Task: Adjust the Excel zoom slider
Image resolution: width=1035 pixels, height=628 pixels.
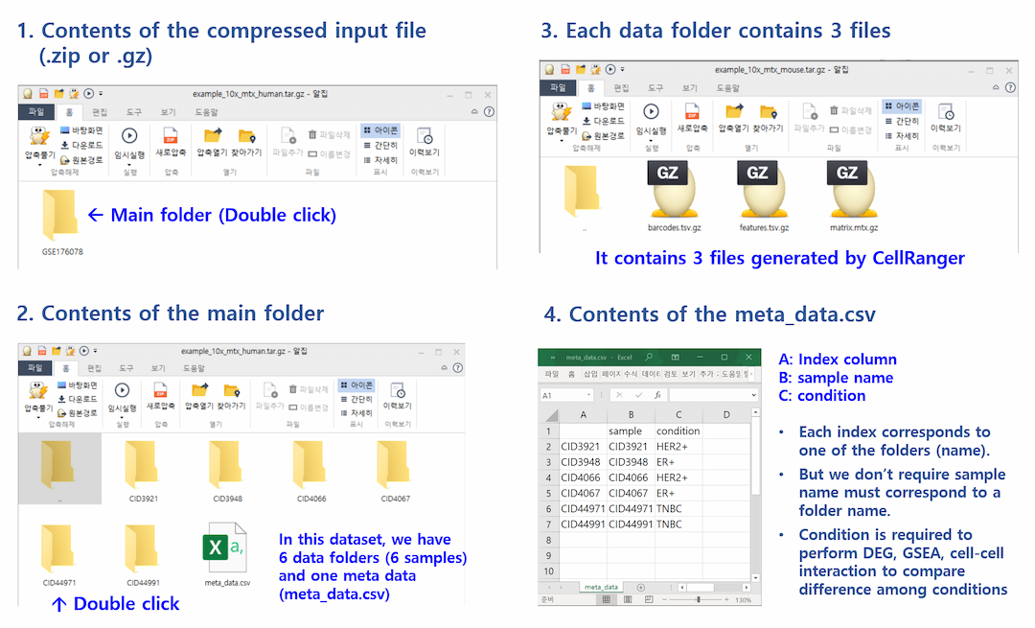Action: tap(698, 599)
